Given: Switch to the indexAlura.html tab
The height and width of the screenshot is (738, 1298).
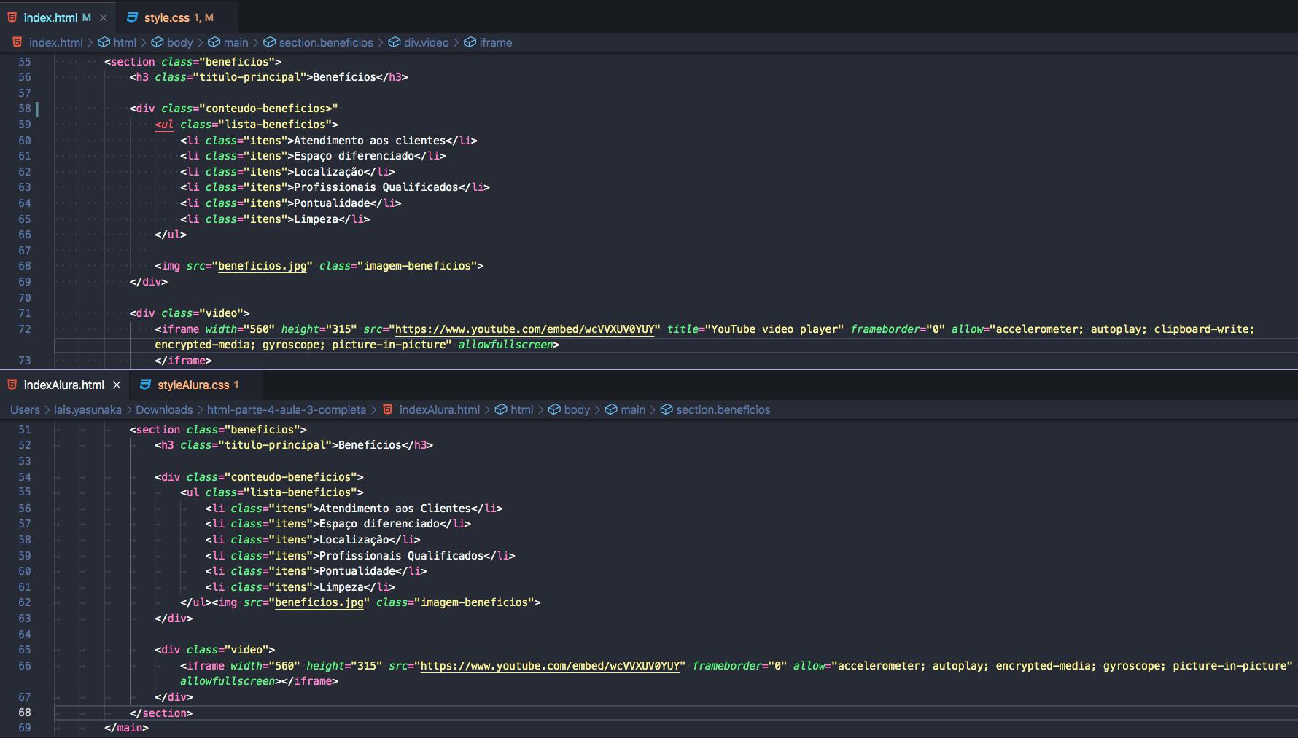Looking at the screenshot, I should pos(63,385).
